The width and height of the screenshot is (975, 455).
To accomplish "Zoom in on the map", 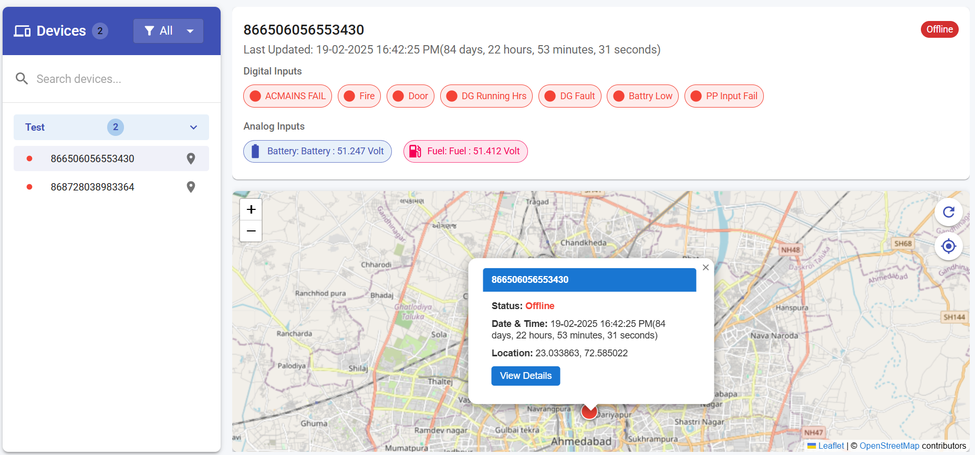I will point(251,209).
